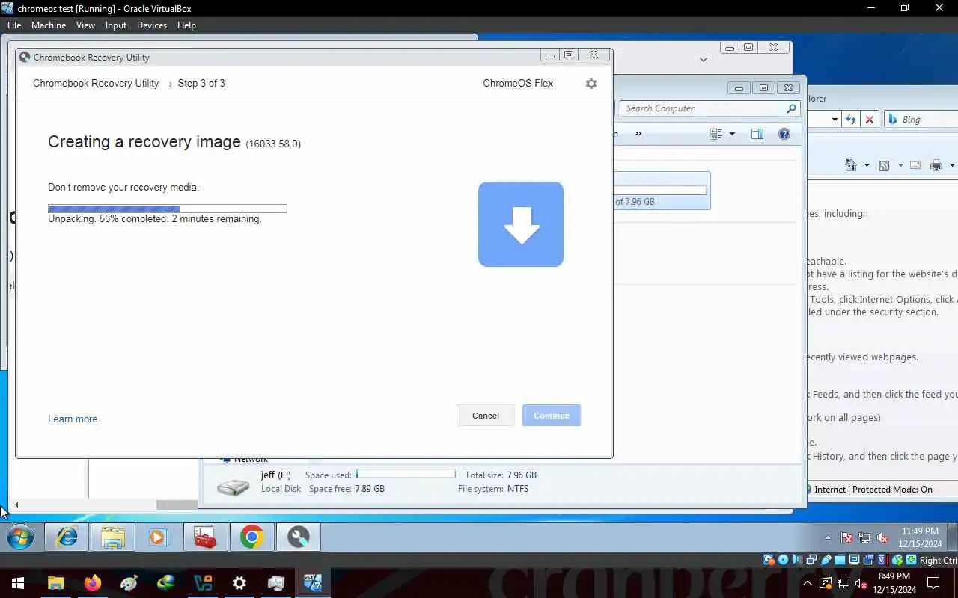The width and height of the screenshot is (958, 598).
Task: Open the Settings gear on host taskbar
Action: pyautogui.click(x=239, y=583)
